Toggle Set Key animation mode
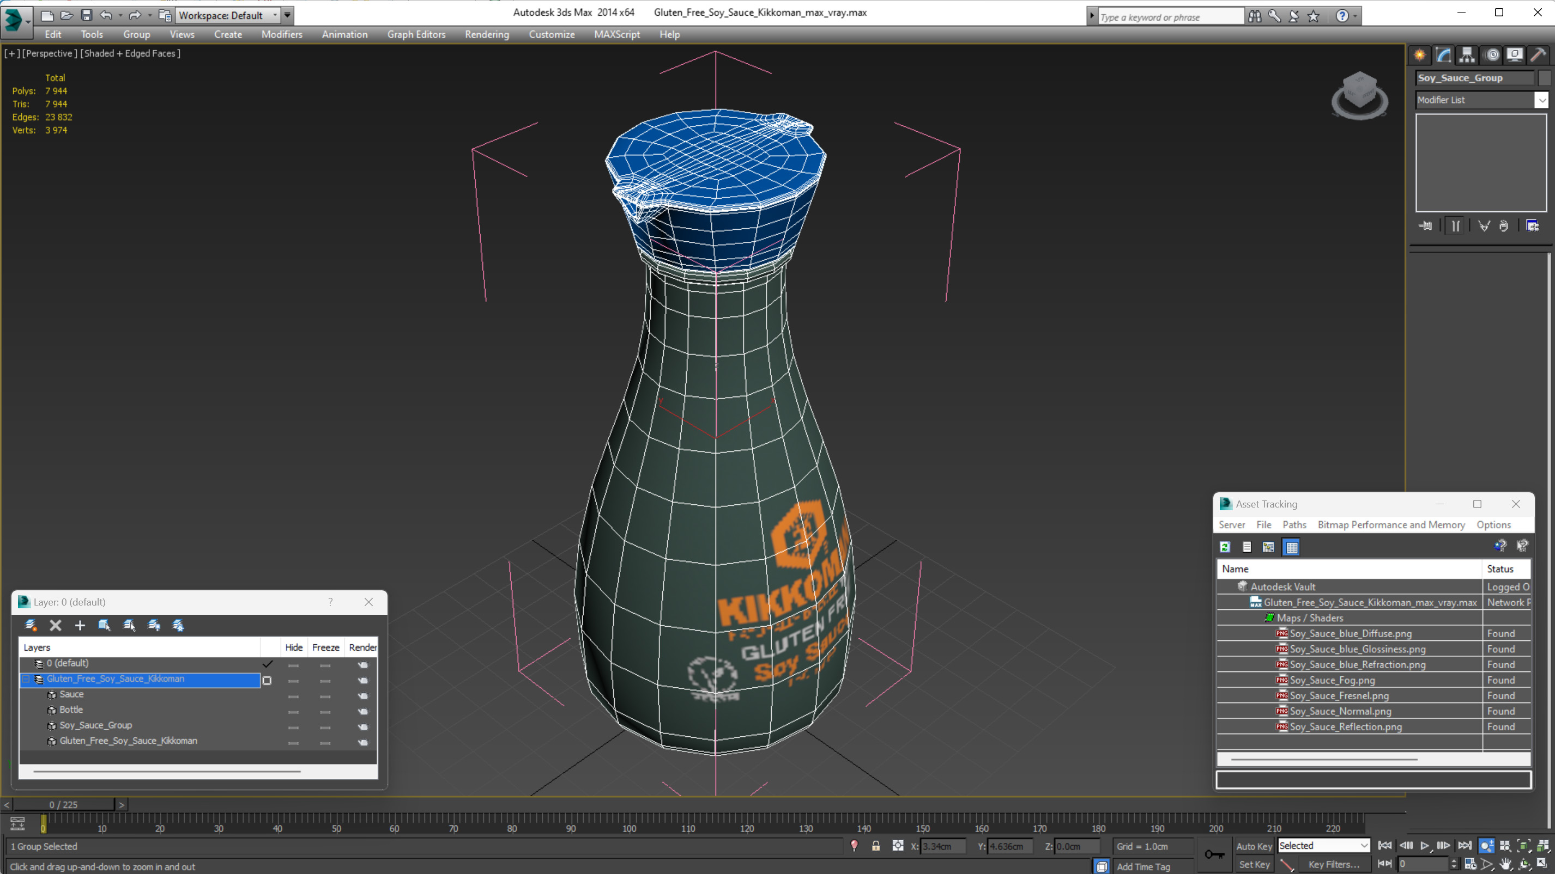 (x=1254, y=864)
